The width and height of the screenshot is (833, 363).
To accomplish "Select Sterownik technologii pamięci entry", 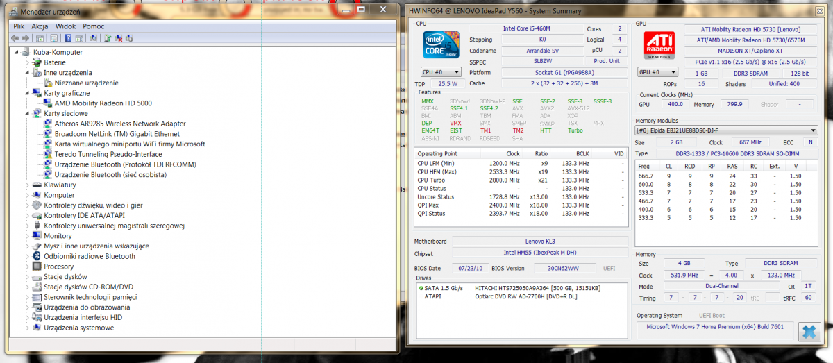I will coord(90,297).
